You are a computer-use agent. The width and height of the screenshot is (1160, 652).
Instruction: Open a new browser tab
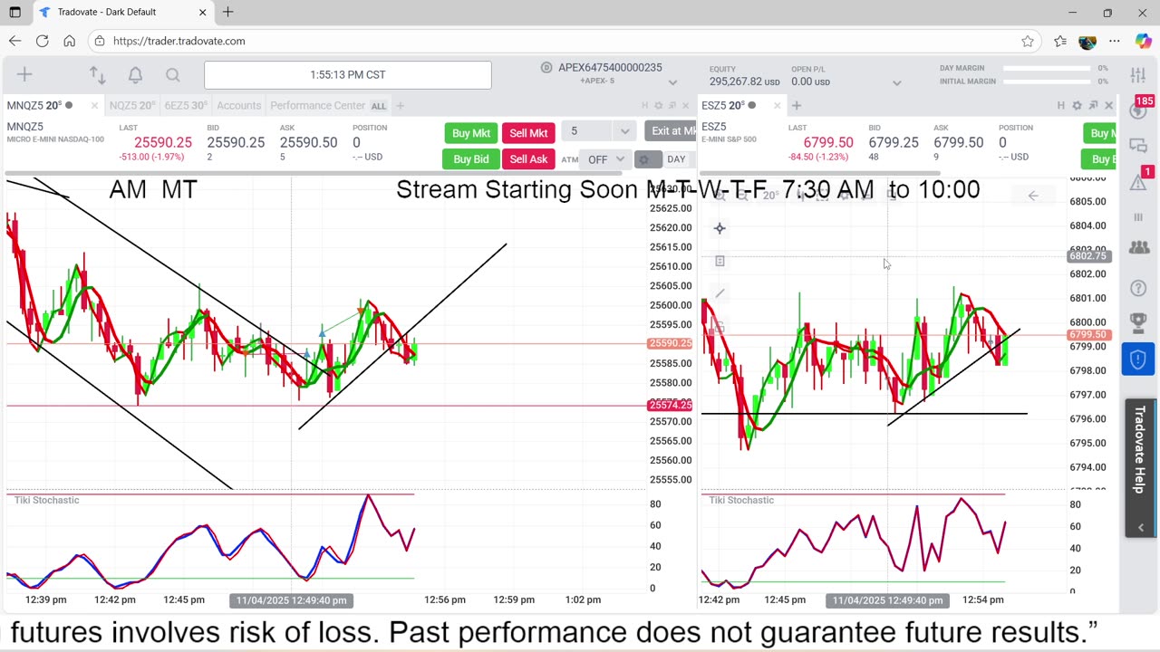click(x=227, y=12)
